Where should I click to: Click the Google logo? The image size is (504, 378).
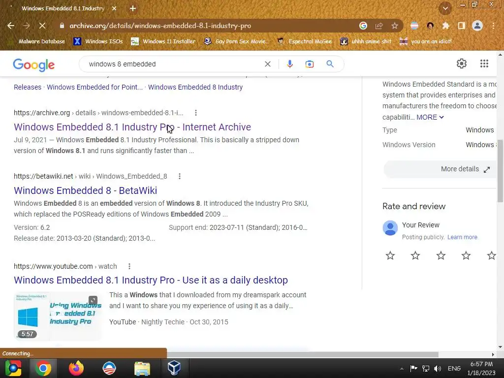coord(34,64)
